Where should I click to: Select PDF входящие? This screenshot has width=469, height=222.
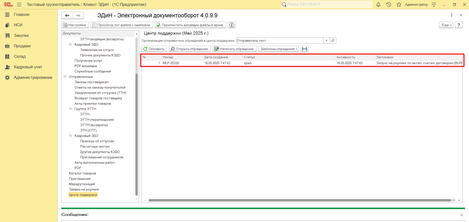[86, 66]
